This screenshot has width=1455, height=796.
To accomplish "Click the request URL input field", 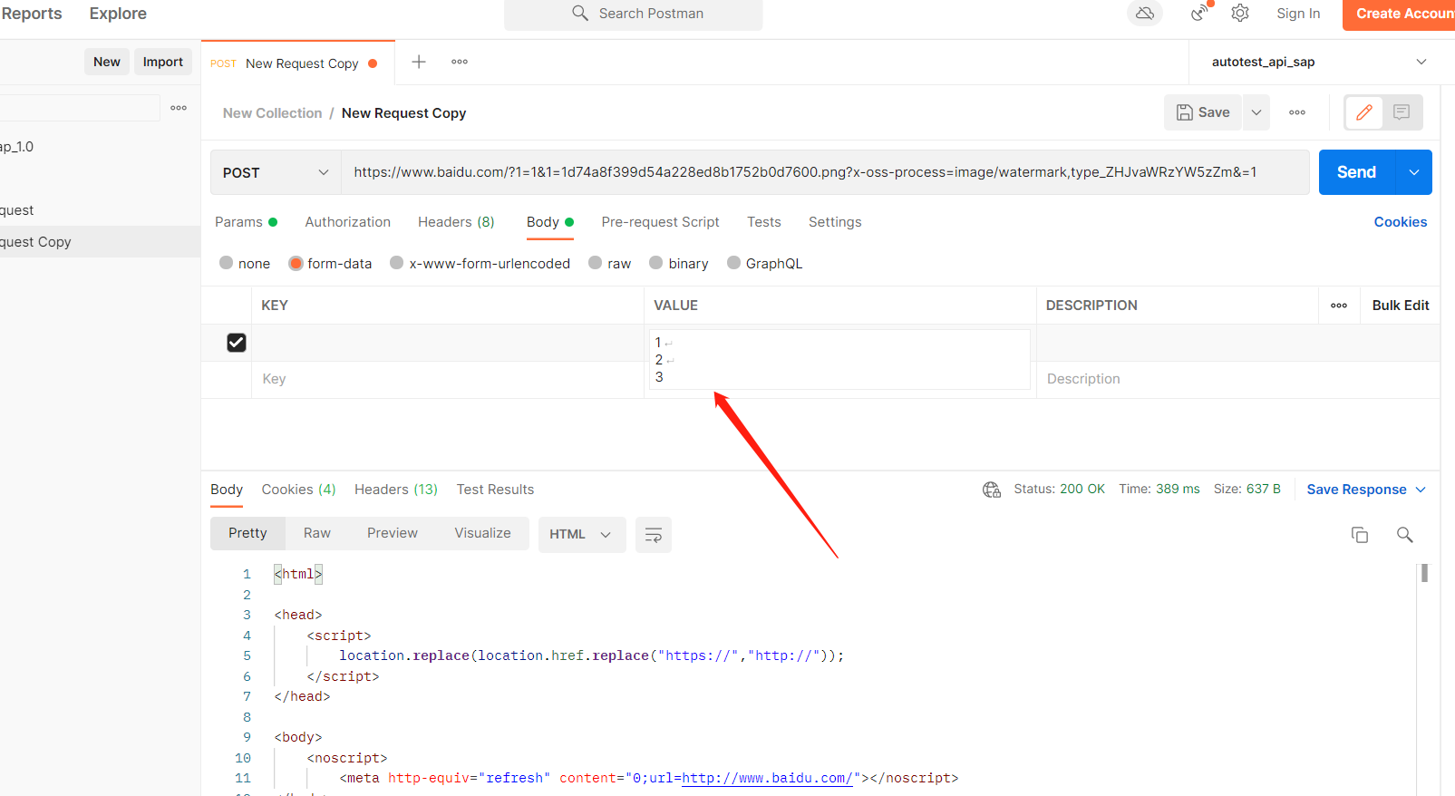I will click(825, 172).
